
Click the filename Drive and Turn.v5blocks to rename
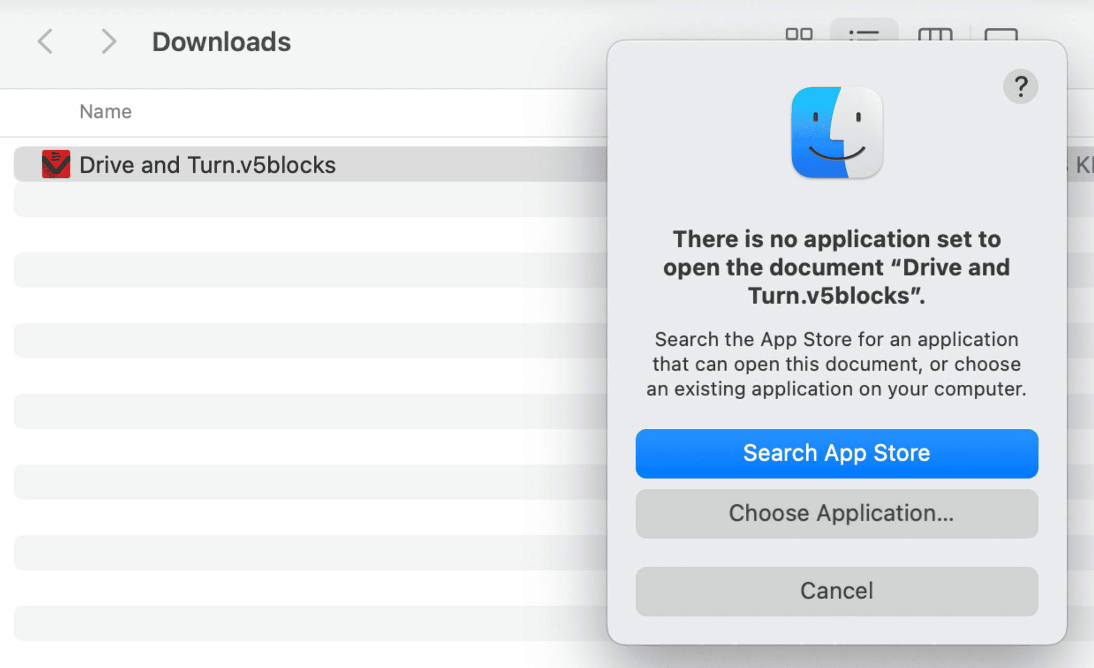click(x=207, y=164)
